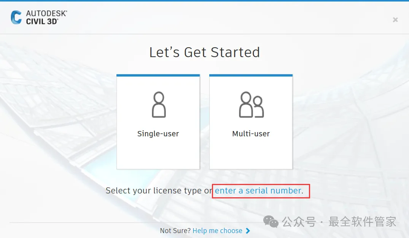The image size is (409, 238).
Task: Open the enter a serial number link
Action: click(258, 190)
